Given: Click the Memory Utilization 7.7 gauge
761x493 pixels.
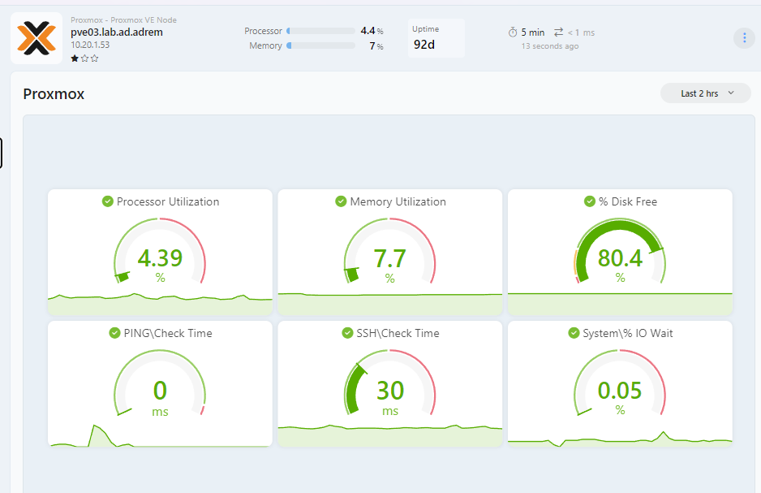Looking at the screenshot, I should [x=389, y=252].
